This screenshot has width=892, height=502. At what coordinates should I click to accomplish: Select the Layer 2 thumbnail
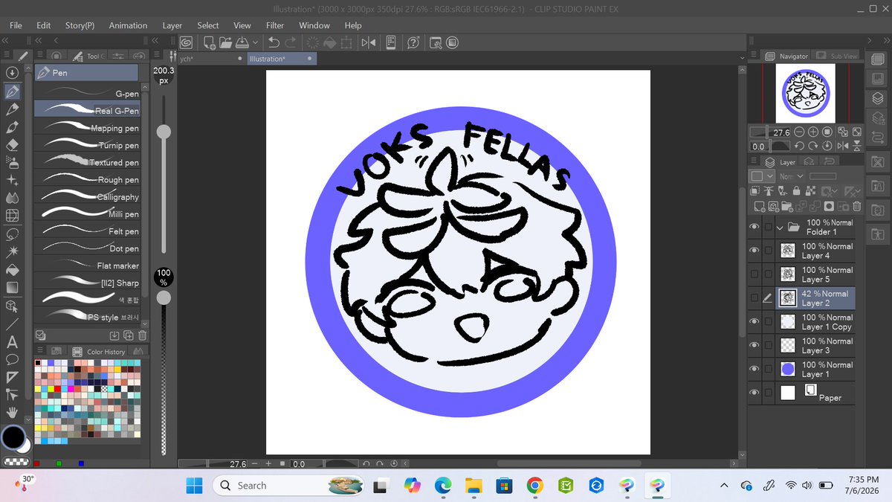click(x=787, y=298)
